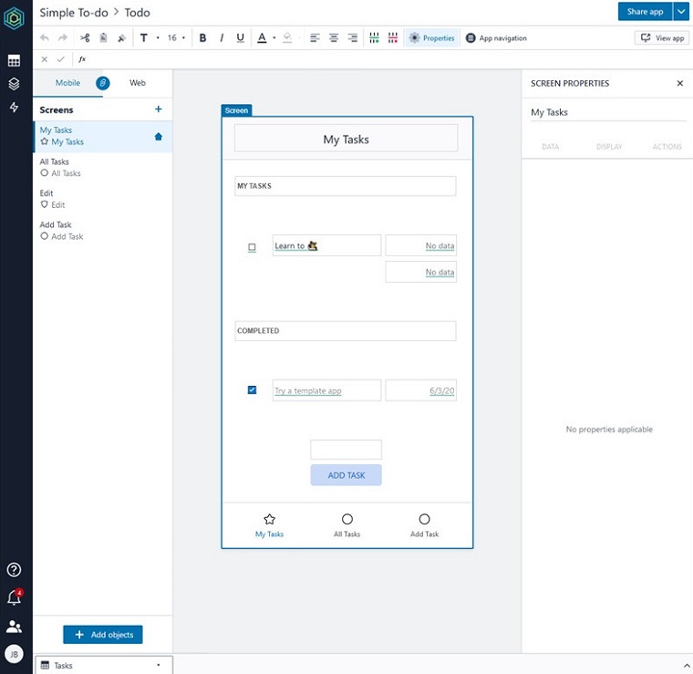Check the Learn to task checkbox
The image size is (693, 674).
[x=252, y=247]
